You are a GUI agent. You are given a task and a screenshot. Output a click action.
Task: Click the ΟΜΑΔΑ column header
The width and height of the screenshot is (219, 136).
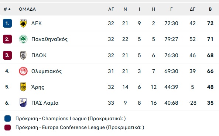[x=27, y=9]
